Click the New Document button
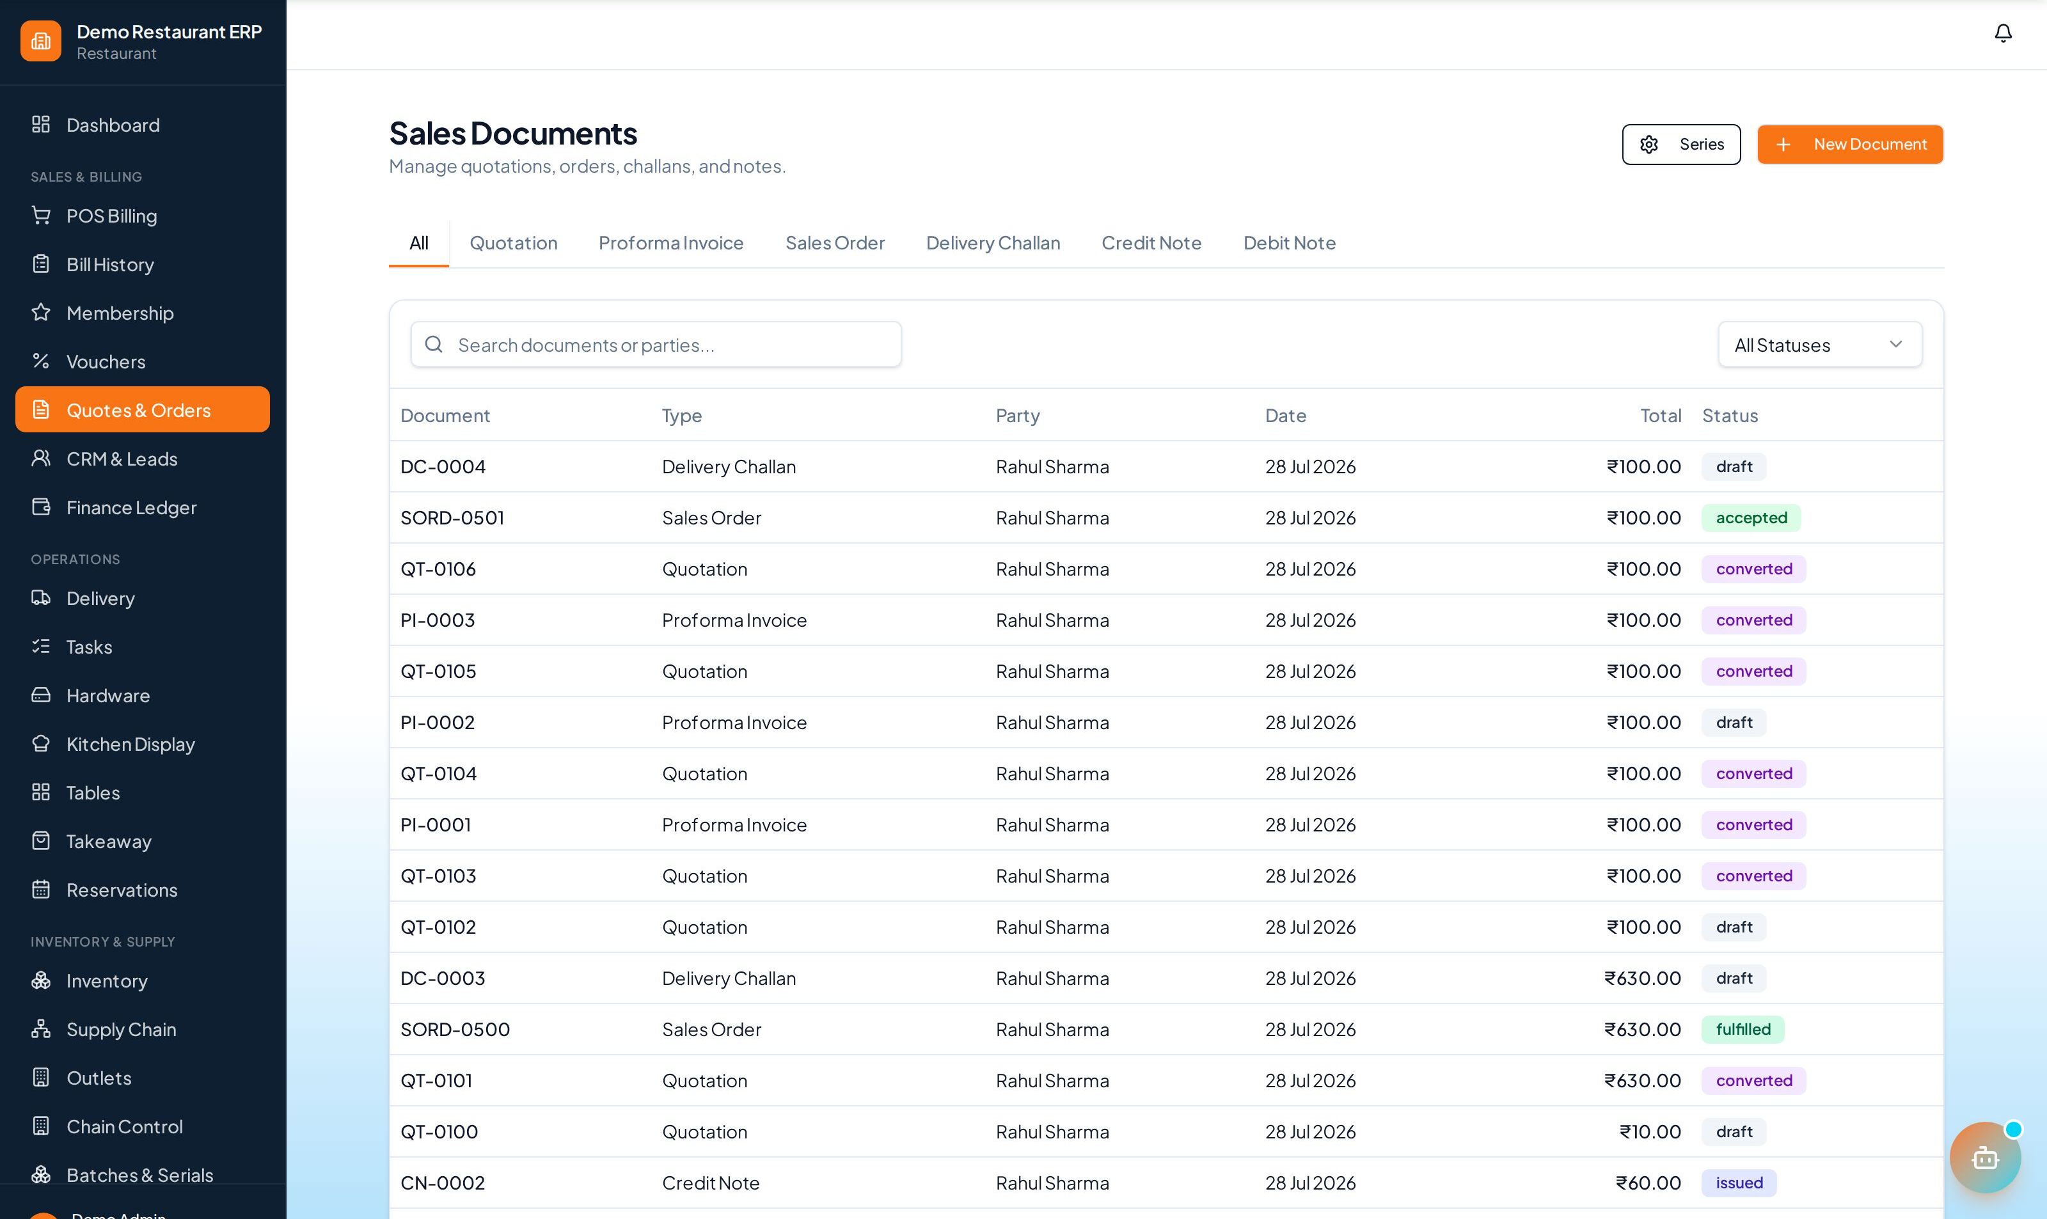 click(1850, 145)
